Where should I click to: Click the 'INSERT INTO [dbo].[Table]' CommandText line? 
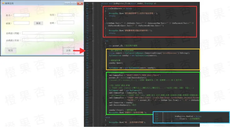coord(154,98)
